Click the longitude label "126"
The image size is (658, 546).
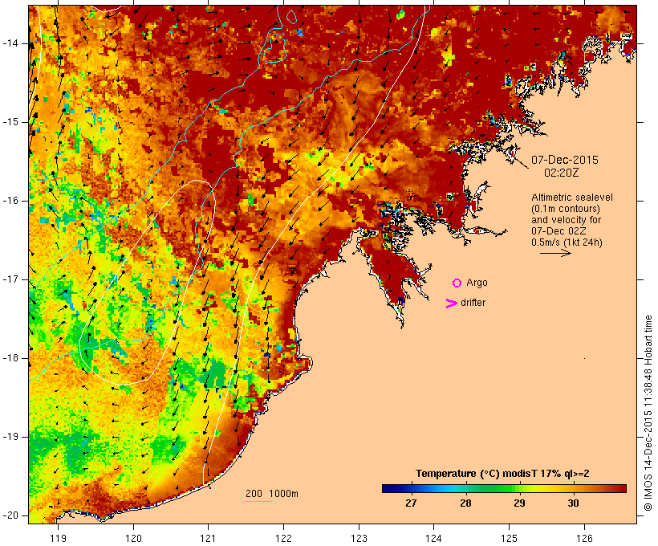[x=584, y=539]
